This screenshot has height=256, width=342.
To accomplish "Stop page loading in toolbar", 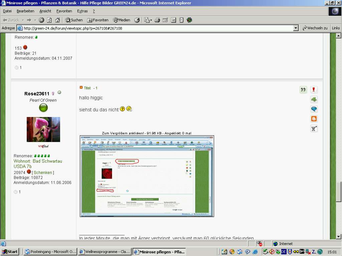I will [41, 20].
